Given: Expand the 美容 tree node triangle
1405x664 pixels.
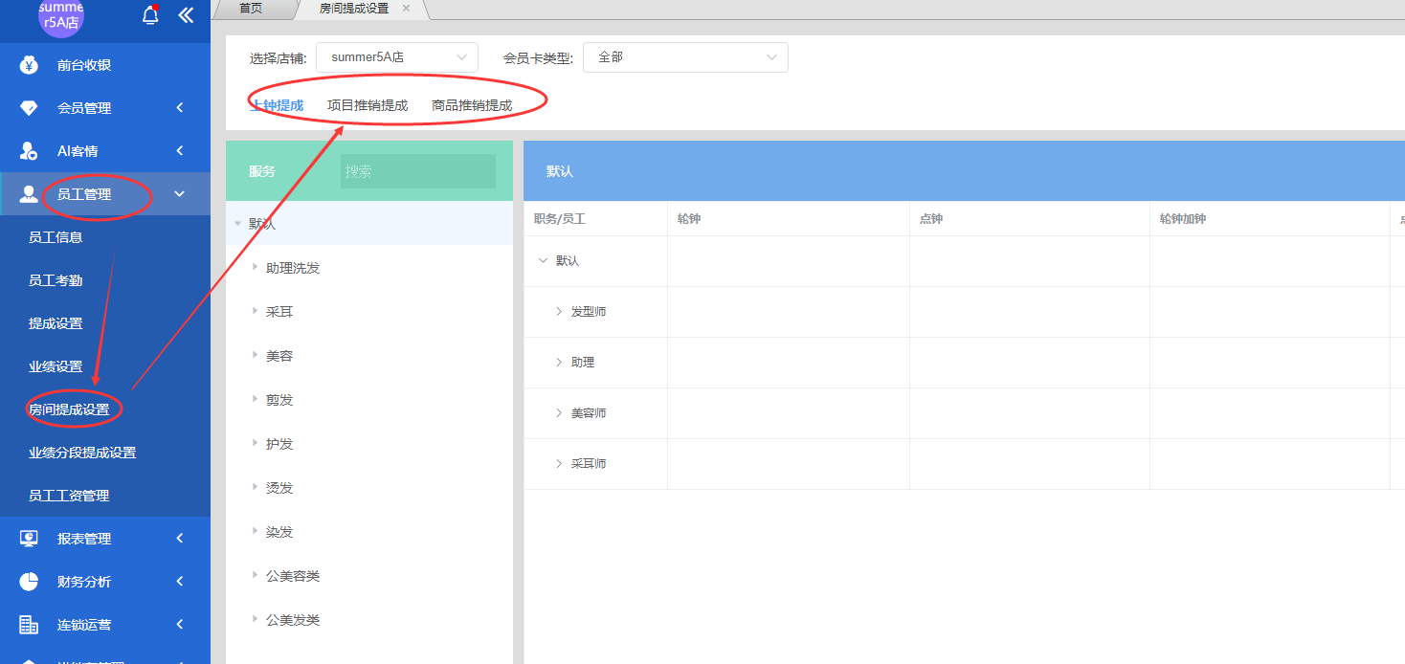Looking at the screenshot, I should coord(256,356).
